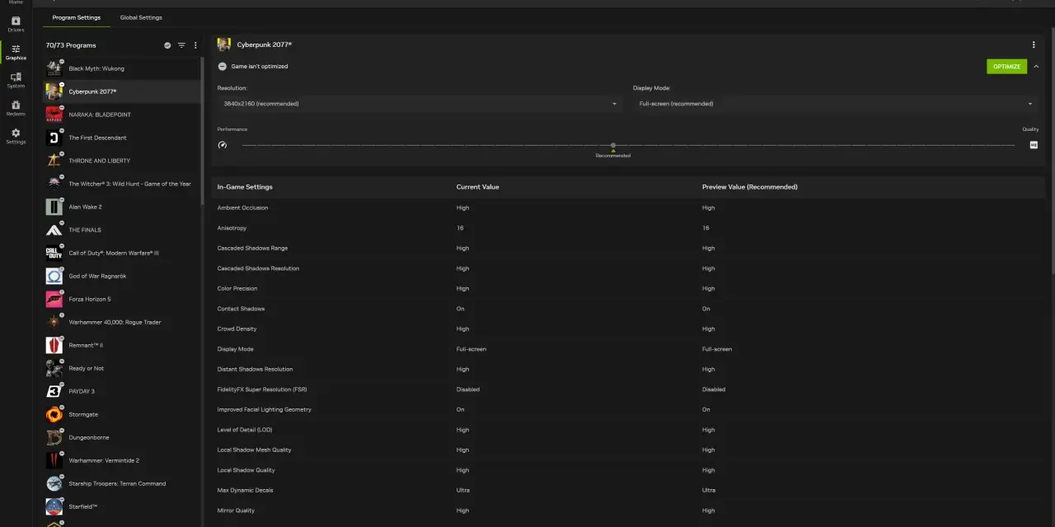Open Cyberpunk 2077 three-dot options menu
Screen dimensions: 1055x527
point(1034,44)
